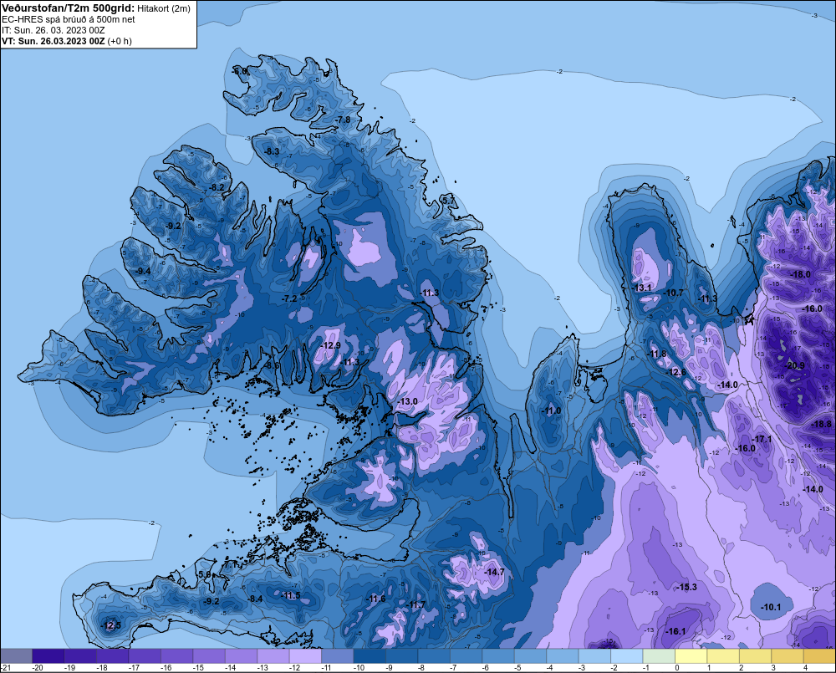The image size is (836, 673).
Task: Click the -16.1 temperature label
Action: (x=675, y=631)
